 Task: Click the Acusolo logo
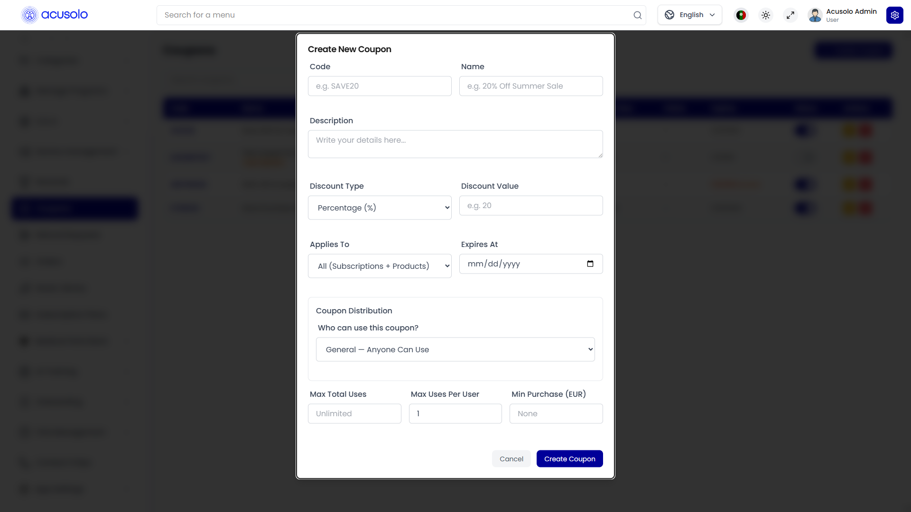[54, 15]
